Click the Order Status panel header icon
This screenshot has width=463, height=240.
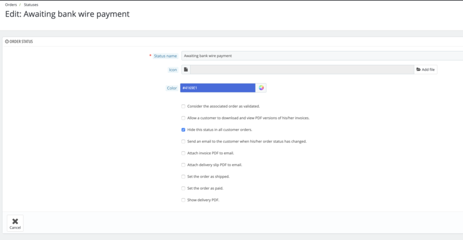[x=6, y=42]
